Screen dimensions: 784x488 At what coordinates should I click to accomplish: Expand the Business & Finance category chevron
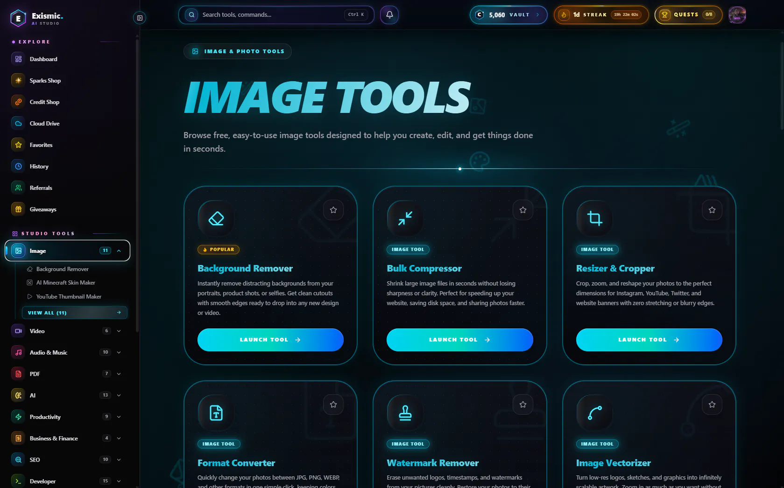[x=119, y=439]
